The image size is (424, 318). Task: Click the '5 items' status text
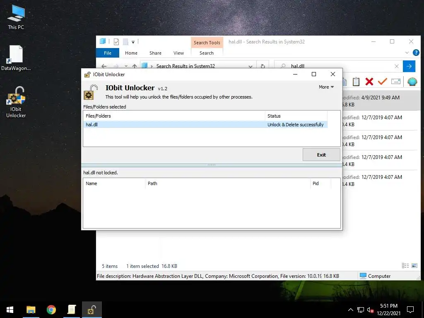[109, 266]
